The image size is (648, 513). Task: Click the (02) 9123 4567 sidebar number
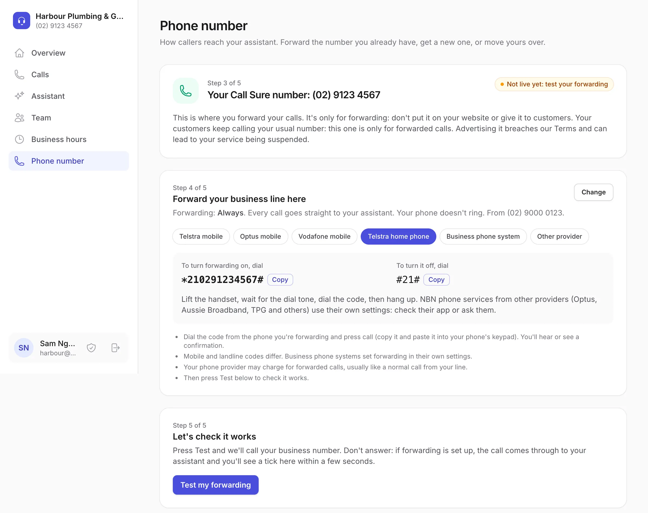(x=59, y=26)
